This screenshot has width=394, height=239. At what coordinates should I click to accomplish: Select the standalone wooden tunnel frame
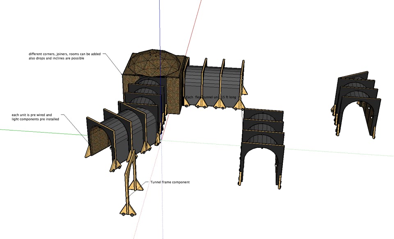(x=131, y=180)
